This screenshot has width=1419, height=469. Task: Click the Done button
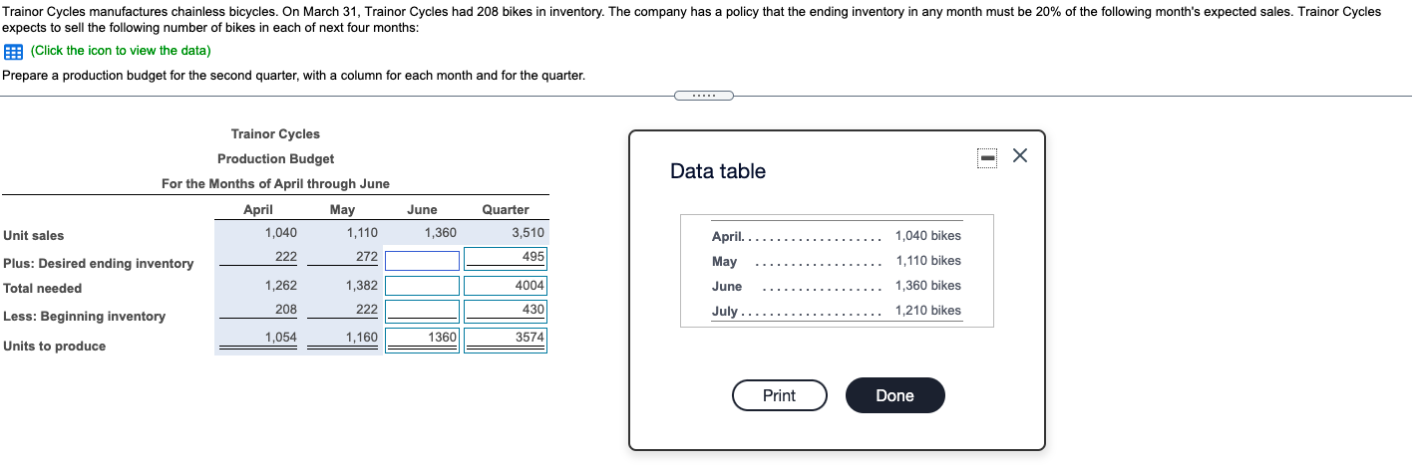tap(894, 395)
